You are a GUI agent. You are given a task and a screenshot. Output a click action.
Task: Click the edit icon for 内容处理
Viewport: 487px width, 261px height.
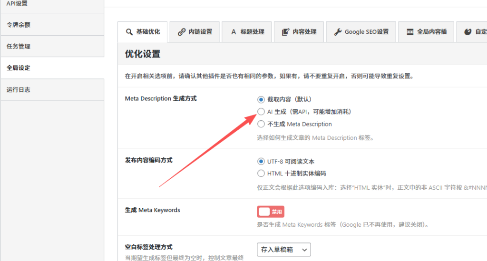285,32
